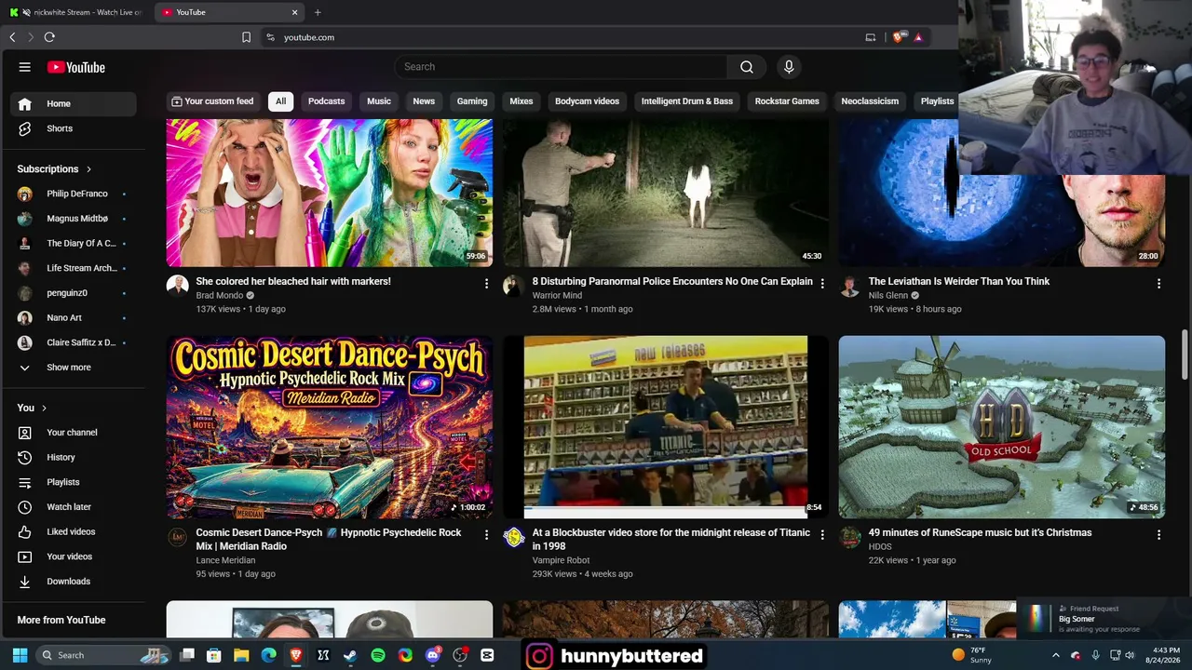Image resolution: width=1192 pixels, height=670 pixels.
Task: Open Spotify from the taskbar
Action: (x=378, y=655)
